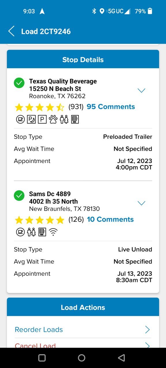Expand Sams Dc 4889 stop chevron

(x=141, y=203)
